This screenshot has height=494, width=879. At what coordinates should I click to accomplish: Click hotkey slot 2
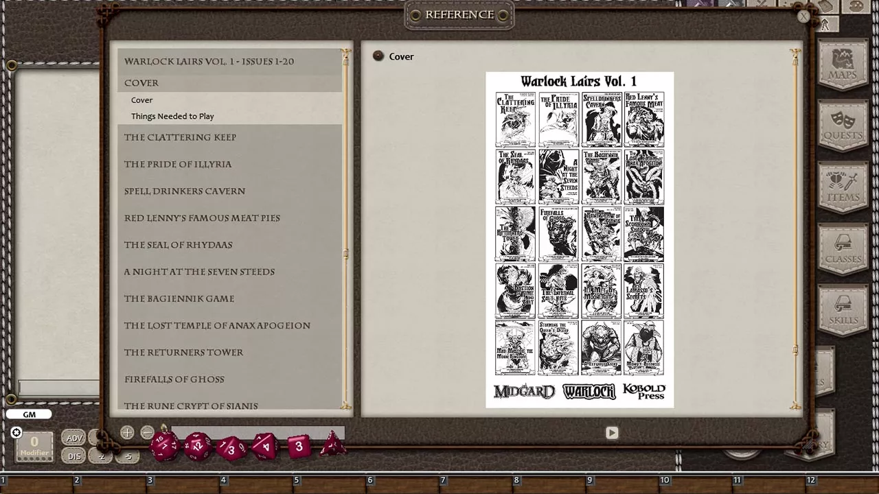111,485
